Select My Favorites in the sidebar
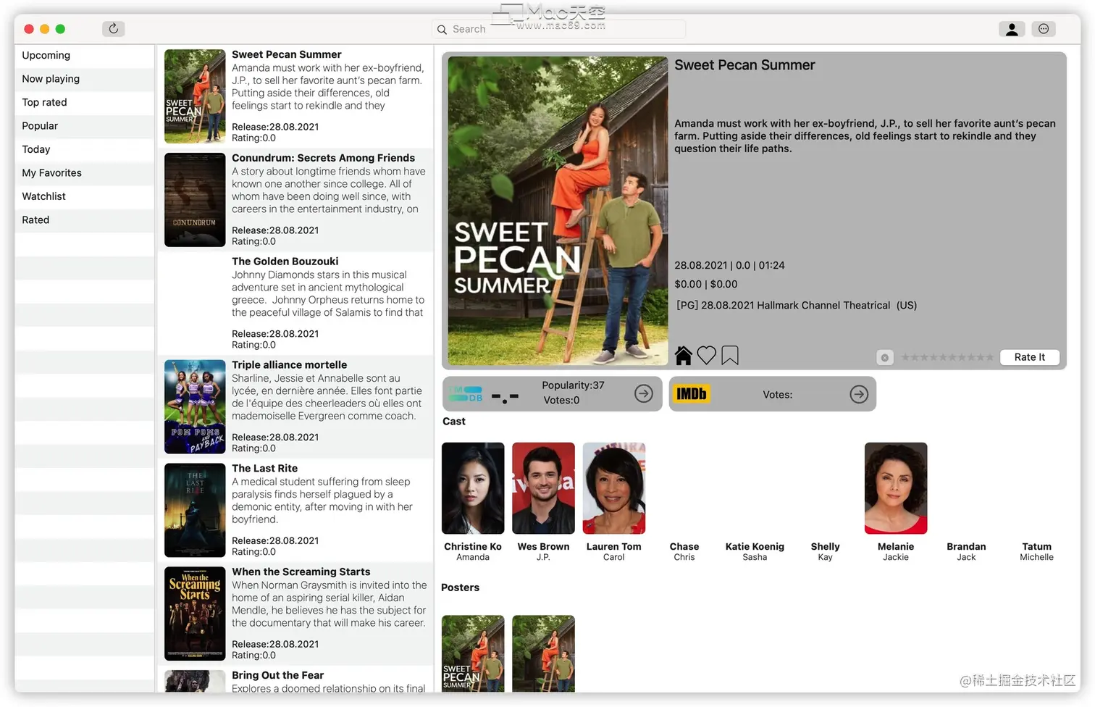 click(x=84, y=173)
